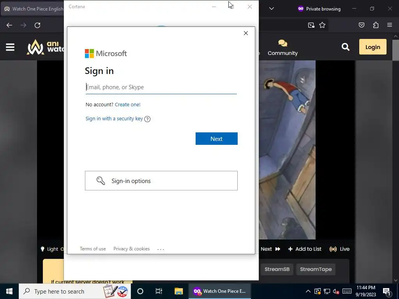This screenshot has height=299, width=399.
Task: Click the Email, phone, or Skype field
Action: [x=161, y=87]
